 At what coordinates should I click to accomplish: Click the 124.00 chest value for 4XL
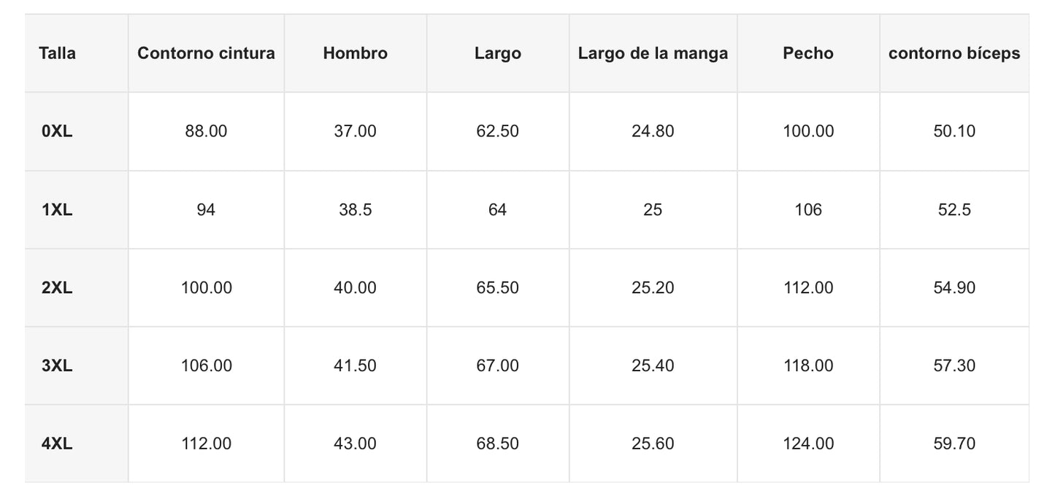click(x=807, y=443)
